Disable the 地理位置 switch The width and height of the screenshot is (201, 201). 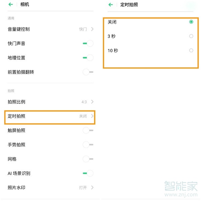pyautogui.click(x=88, y=58)
